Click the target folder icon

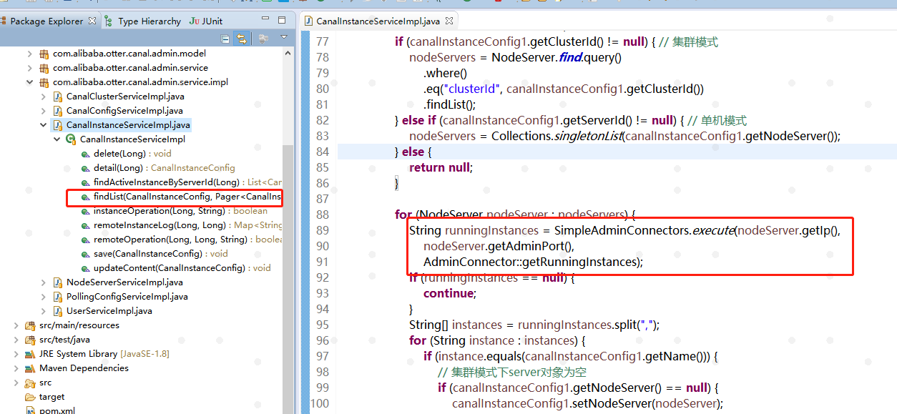point(30,397)
